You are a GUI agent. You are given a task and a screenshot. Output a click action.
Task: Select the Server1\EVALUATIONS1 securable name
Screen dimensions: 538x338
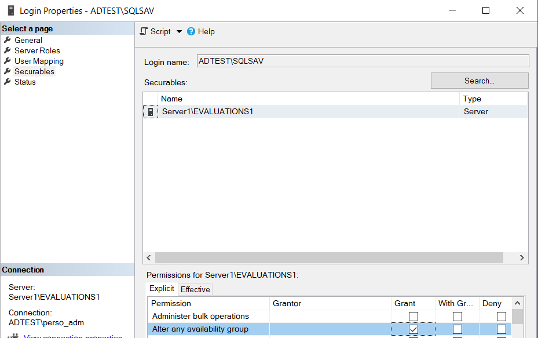pyautogui.click(x=207, y=112)
